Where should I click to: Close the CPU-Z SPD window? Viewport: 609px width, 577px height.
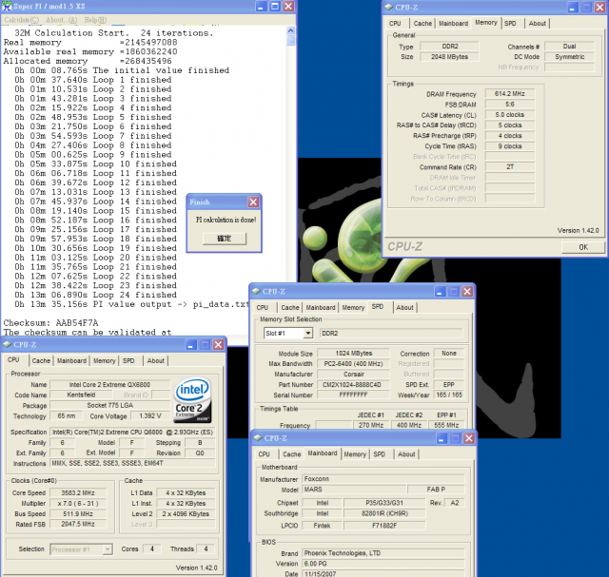click(x=467, y=292)
